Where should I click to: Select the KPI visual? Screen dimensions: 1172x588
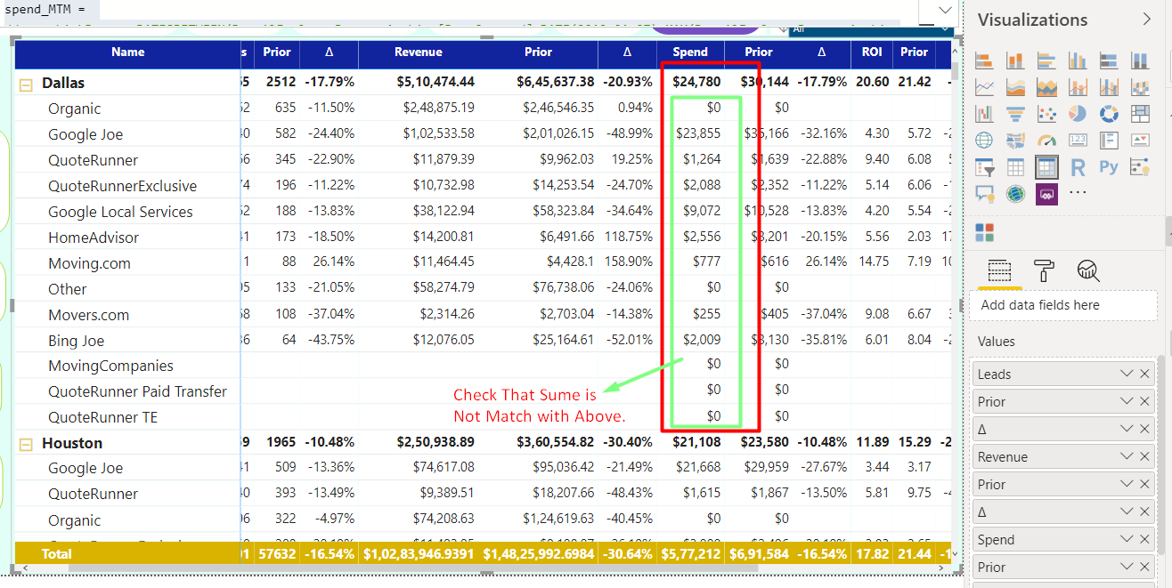(x=1140, y=141)
